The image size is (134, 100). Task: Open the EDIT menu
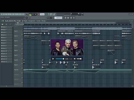coord(4,14)
